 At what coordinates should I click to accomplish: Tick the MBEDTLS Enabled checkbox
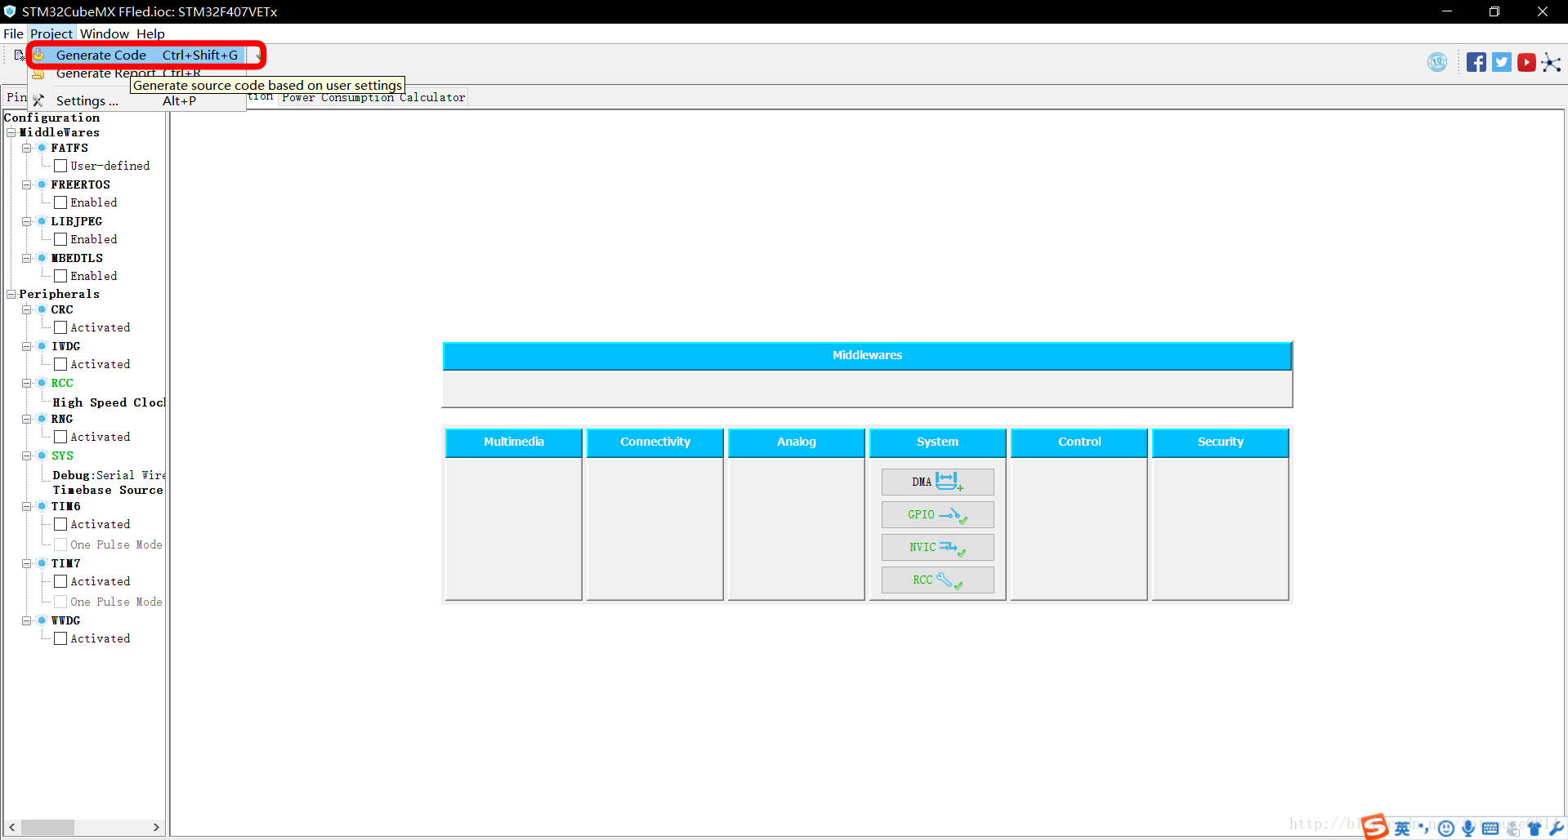(60, 276)
